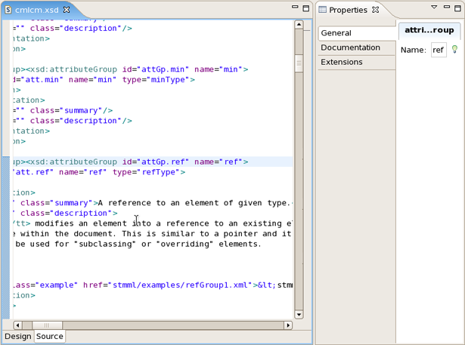
Task: Select the Properties view tab
Action: 348,10
